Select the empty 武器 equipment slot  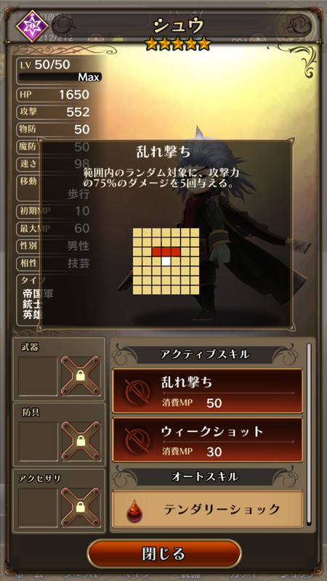point(39,376)
